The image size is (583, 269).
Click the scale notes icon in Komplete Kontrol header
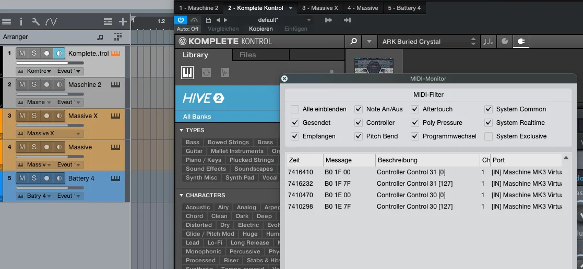coord(488,42)
